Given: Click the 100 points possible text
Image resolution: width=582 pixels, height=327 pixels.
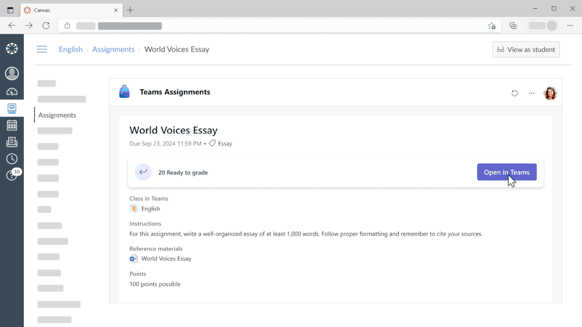Looking at the screenshot, I should [155, 284].
